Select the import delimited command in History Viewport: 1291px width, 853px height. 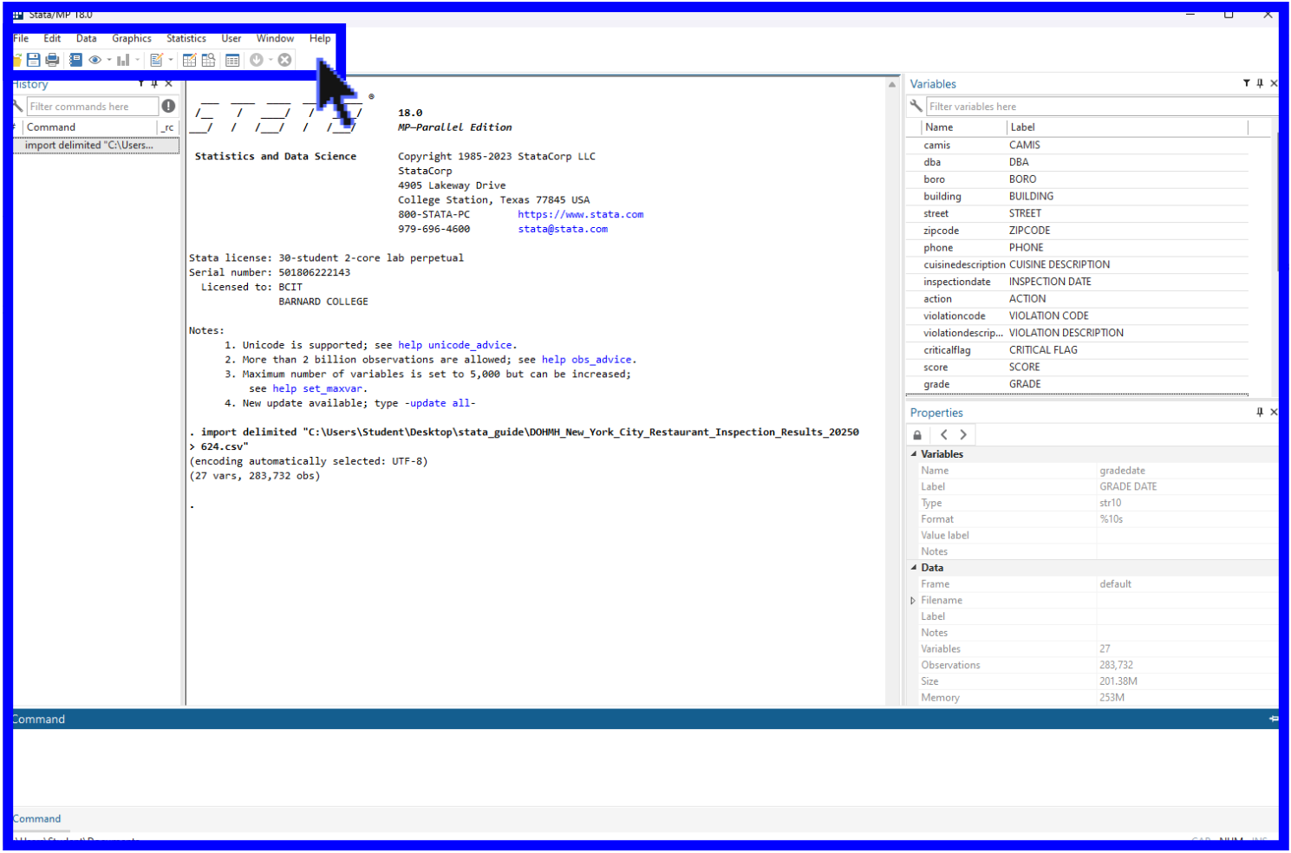[x=96, y=145]
